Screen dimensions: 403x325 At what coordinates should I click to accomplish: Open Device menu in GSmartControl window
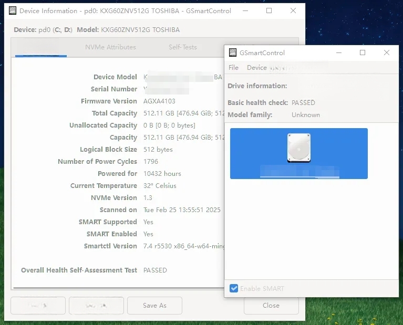256,68
